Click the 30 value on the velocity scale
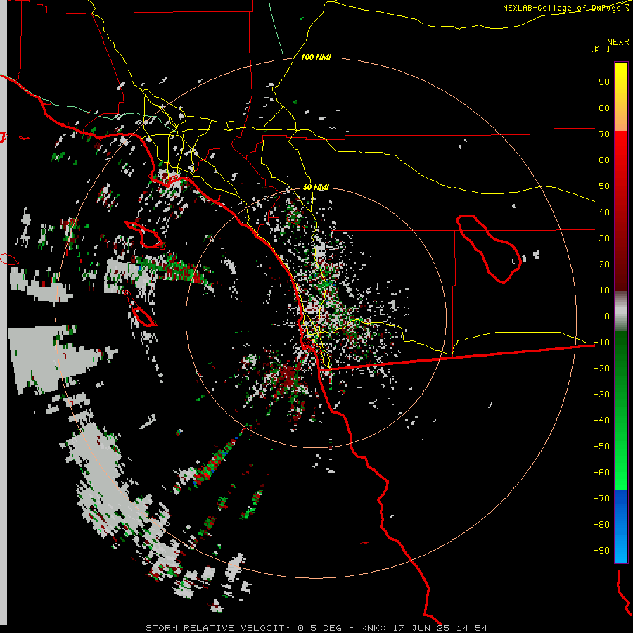This screenshot has width=633, height=633. tap(604, 238)
